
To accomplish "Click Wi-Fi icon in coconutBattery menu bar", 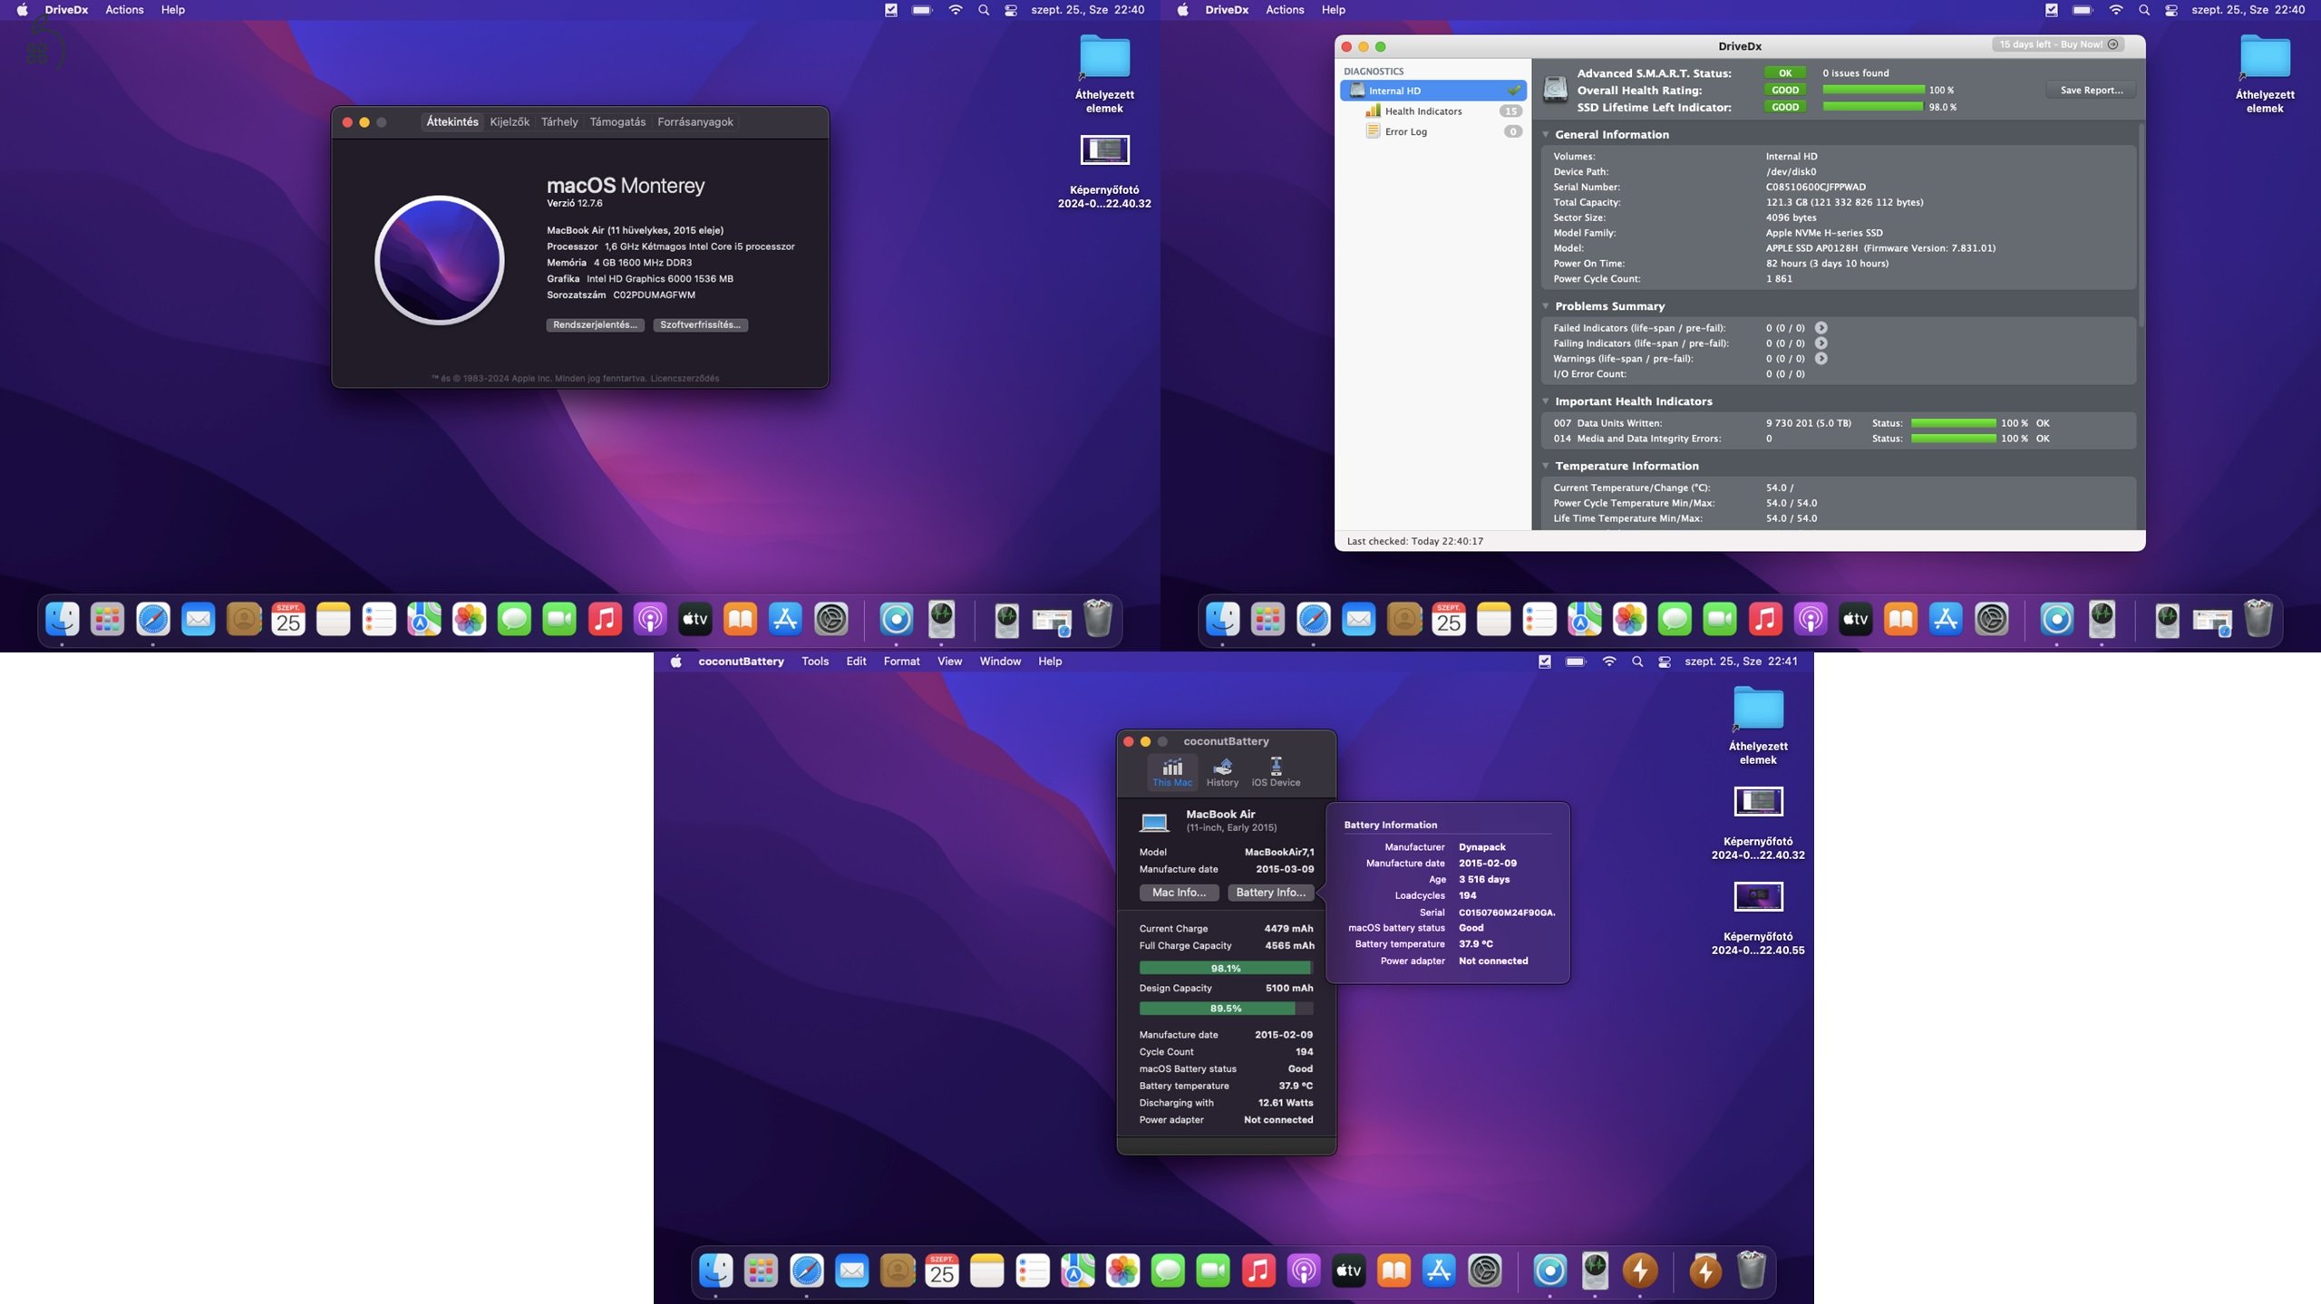I will coord(1609,662).
